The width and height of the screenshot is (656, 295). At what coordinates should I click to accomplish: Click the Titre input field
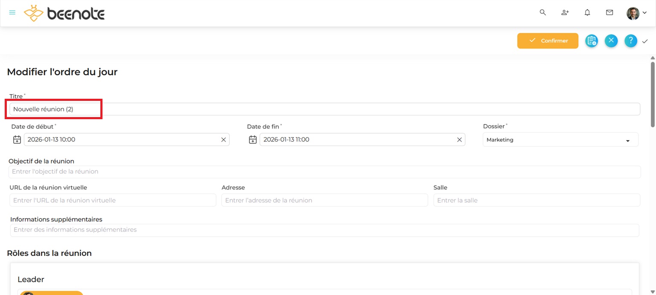coord(325,109)
